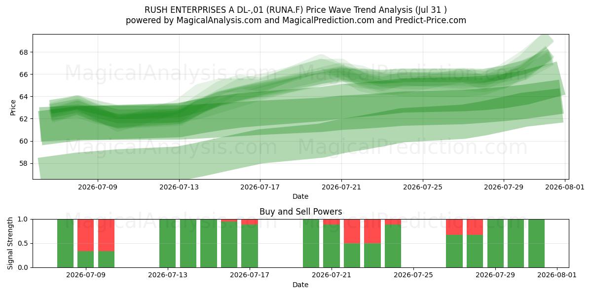Click '2026-07-09' on the price chart axis
592x296 pixels.
98,187
